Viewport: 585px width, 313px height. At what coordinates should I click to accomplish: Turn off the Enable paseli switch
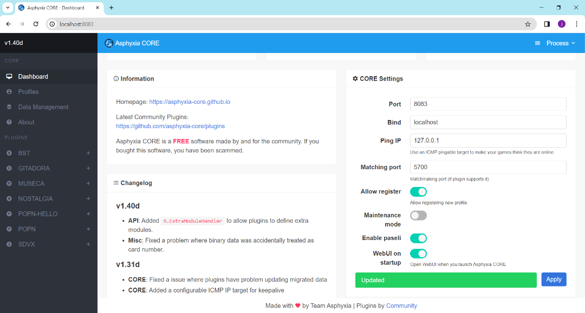[418, 238]
